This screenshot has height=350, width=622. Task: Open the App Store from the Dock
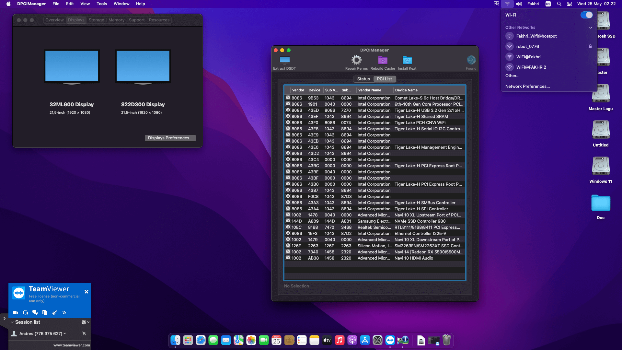tap(365, 340)
